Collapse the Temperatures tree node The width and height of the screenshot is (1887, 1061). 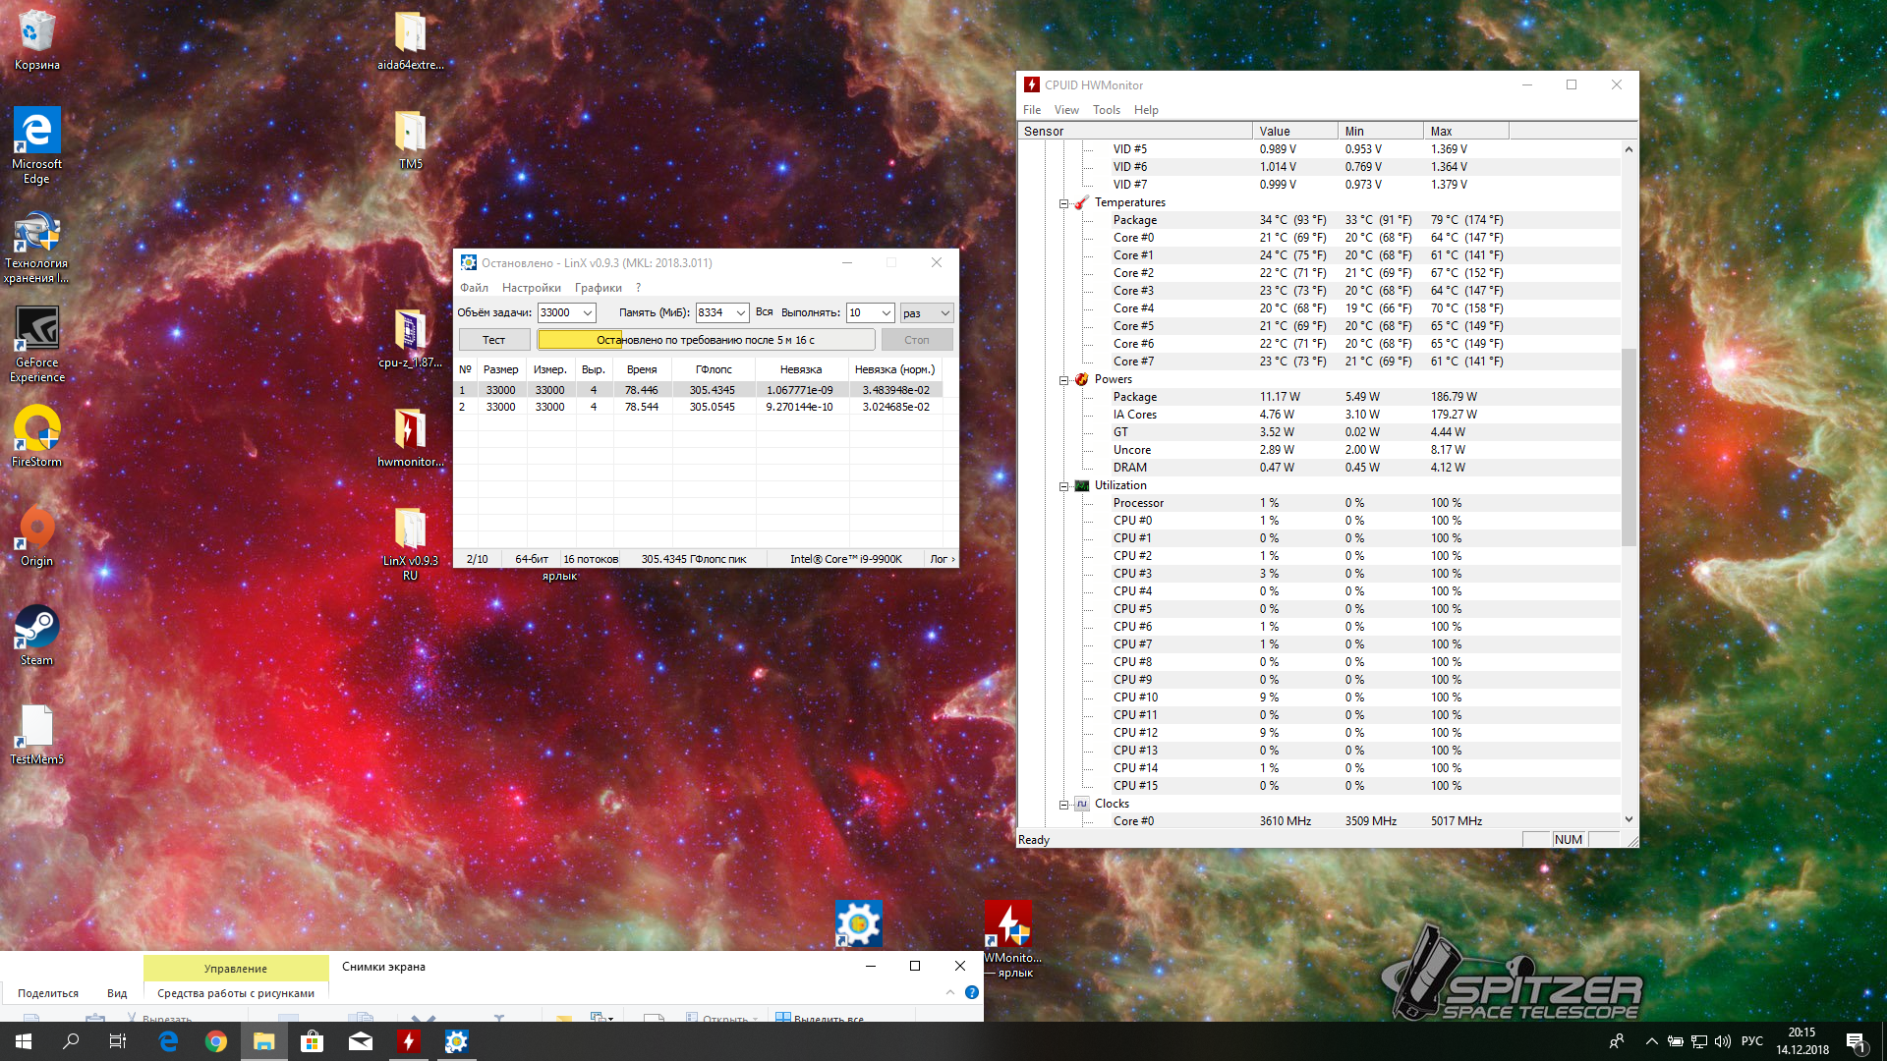[1063, 203]
